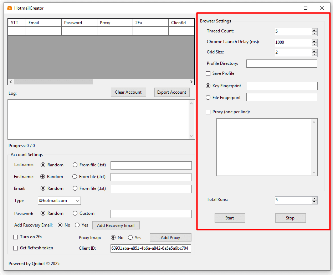This screenshot has height=275, width=333.
Task: Click the Export Account button
Action: point(172,92)
